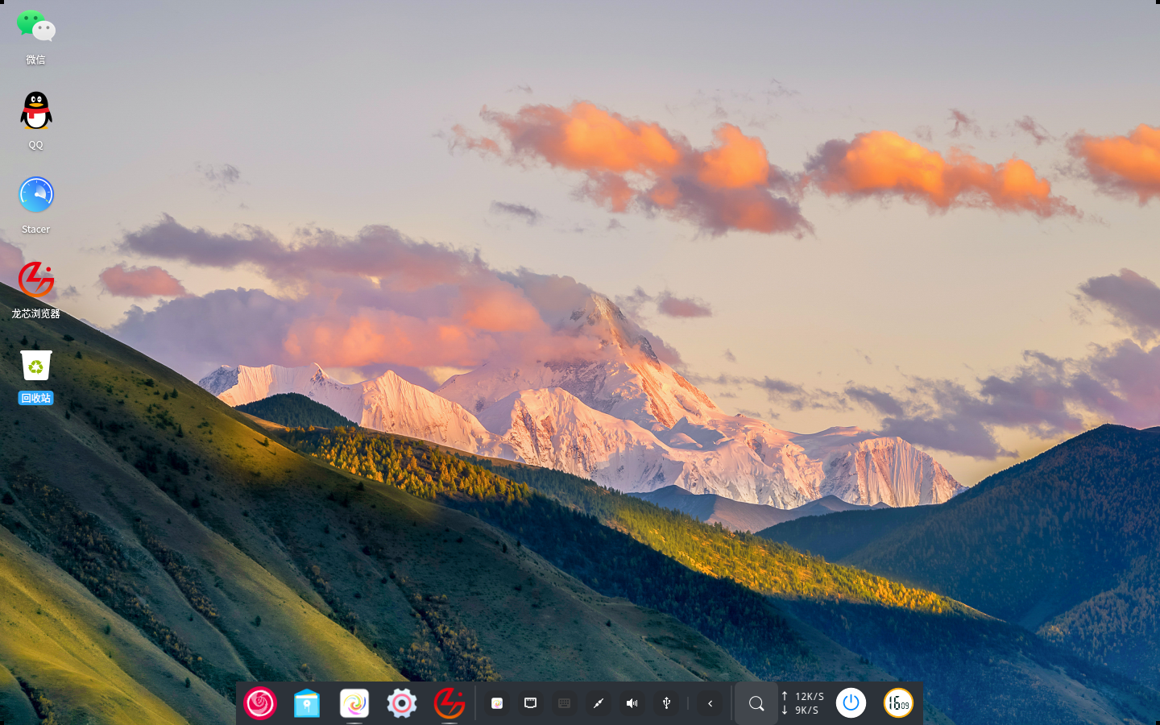Open system settings gear in the dock

coord(402,703)
